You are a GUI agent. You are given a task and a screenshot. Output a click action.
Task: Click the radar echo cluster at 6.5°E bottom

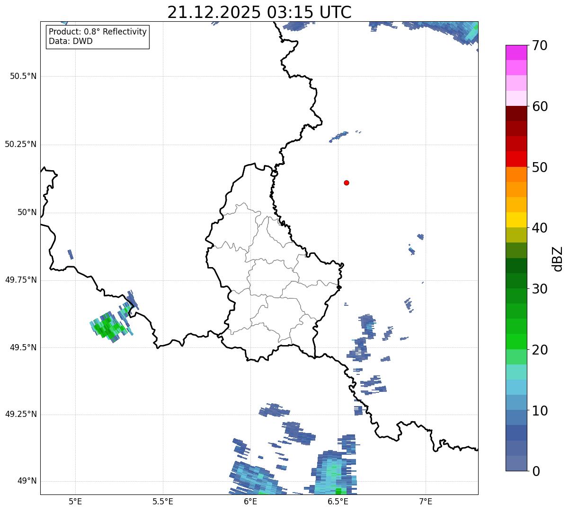coord(334,472)
